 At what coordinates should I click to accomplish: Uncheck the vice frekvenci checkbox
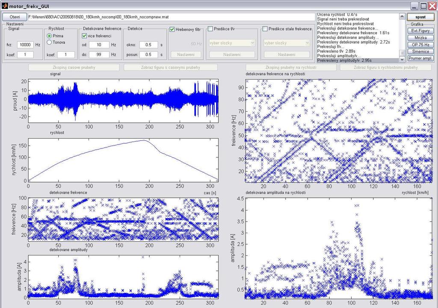(84, 36)
